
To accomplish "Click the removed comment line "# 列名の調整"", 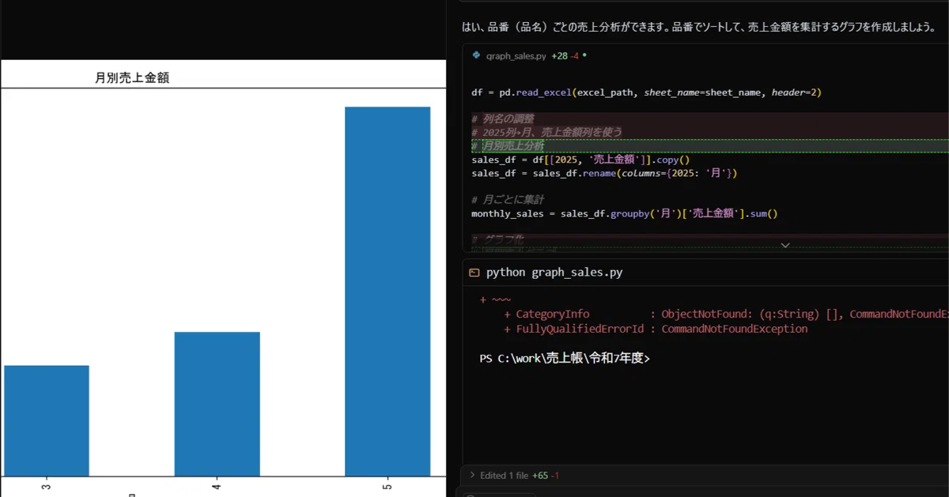I will coord(502,119).
